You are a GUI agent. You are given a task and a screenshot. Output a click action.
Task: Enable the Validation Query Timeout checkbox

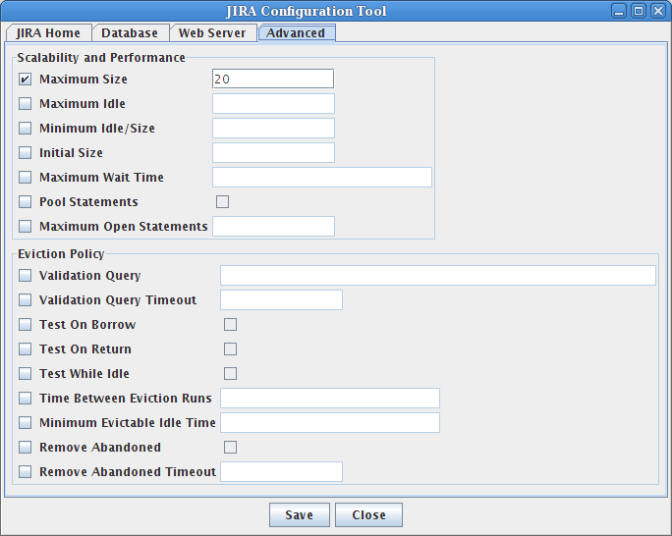click(x=25, y=300)
